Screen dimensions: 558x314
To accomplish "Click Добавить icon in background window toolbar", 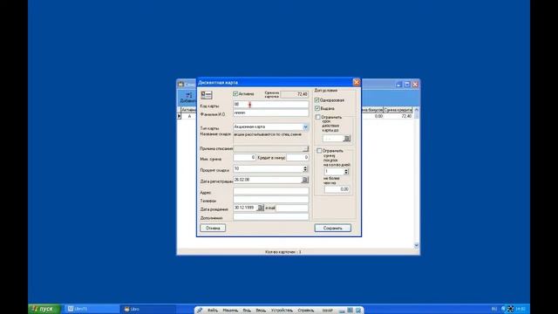I will click(x=187, y=98).
